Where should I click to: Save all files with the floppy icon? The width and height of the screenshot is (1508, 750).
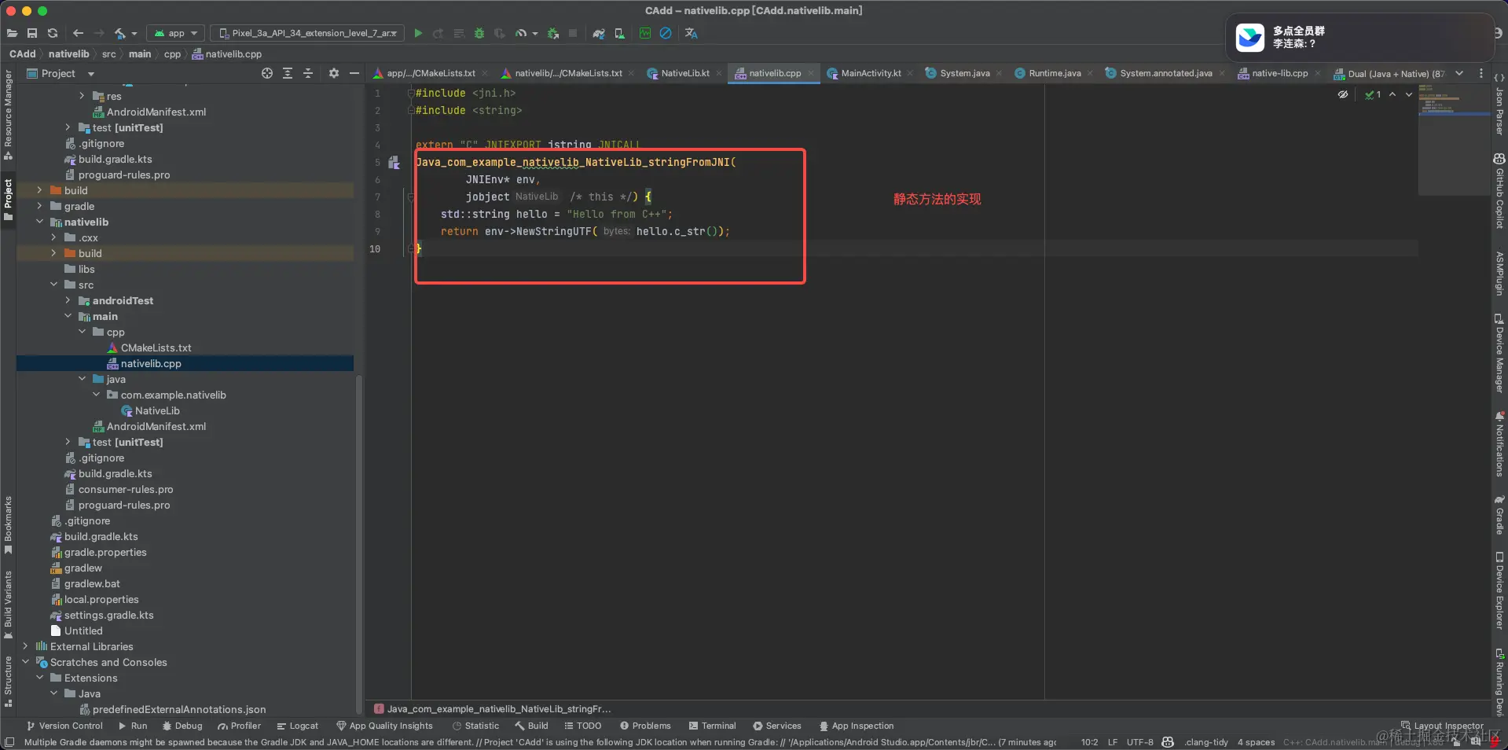(x=32, y=33)
